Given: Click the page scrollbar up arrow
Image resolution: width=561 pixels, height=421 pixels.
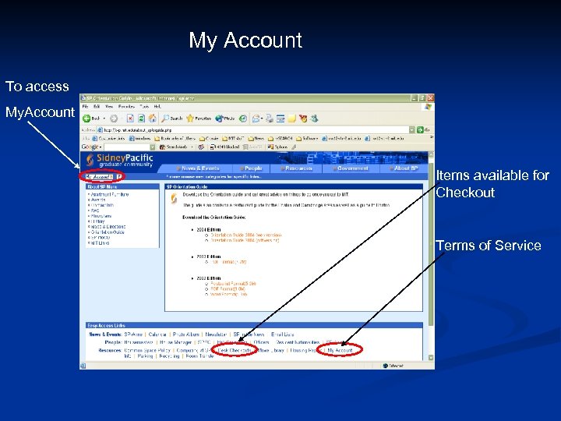Looking at the screenshot, I should (431, 154).
